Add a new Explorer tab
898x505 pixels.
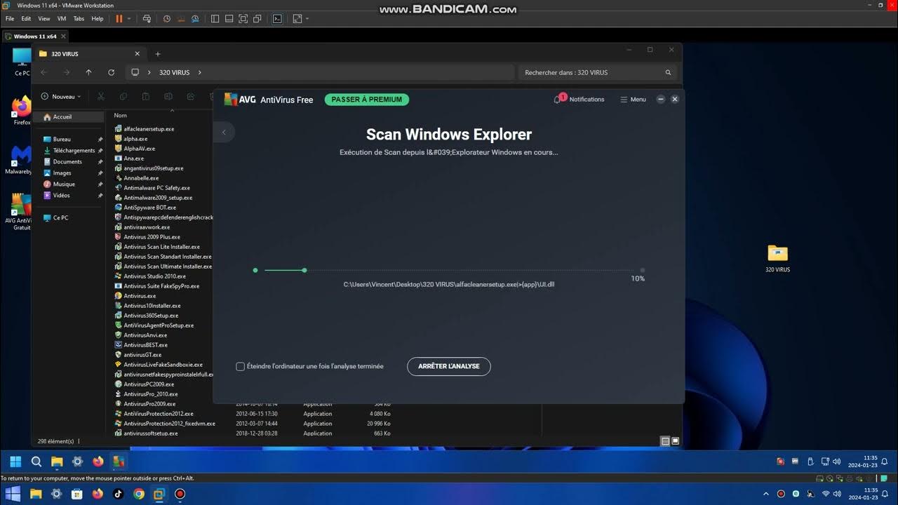point(157,54)
